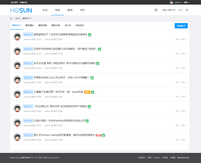The image size is (201, 163).
Task: Click image attachment icon on 共享单车 post
Action: pos(90,35)
